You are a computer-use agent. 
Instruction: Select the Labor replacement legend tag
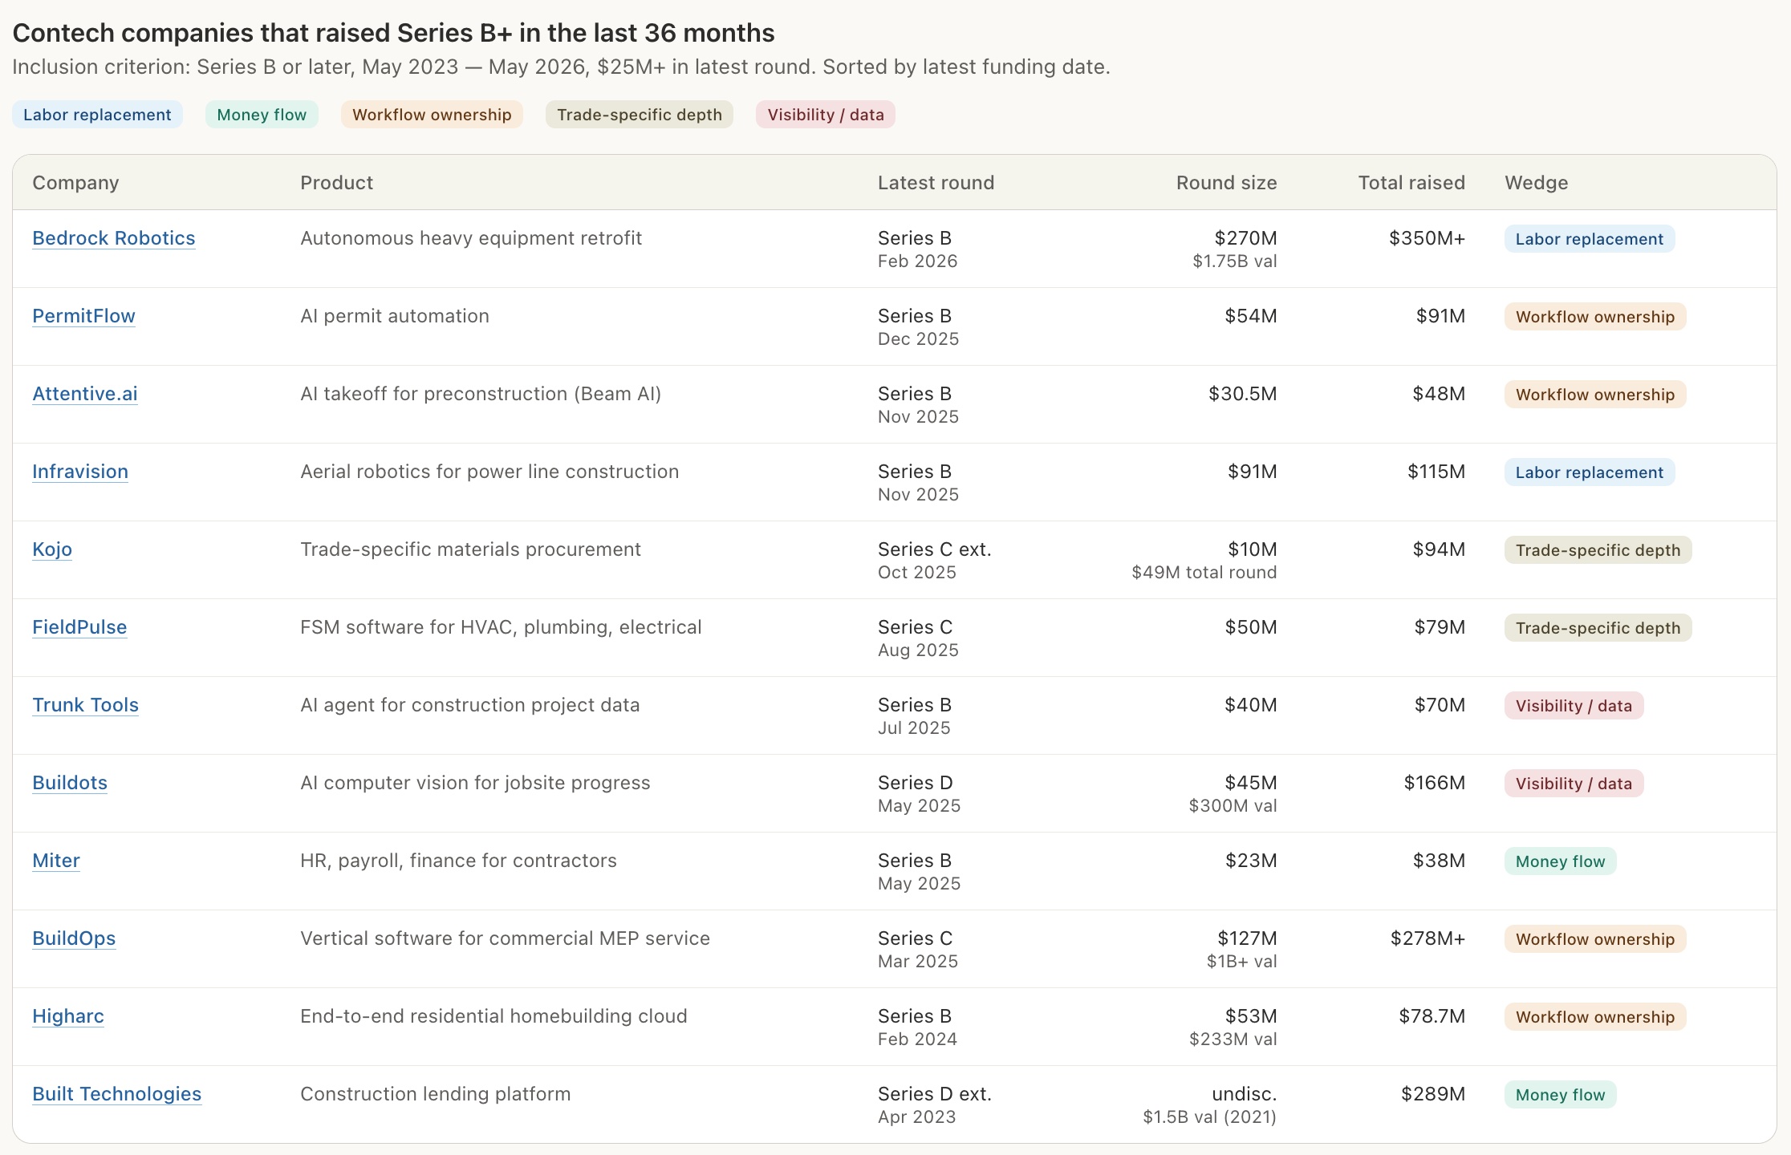pyautogui.click(x=97, y=115)
